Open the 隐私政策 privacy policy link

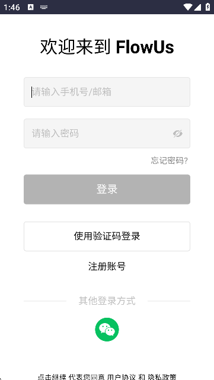tap(162, 377)
